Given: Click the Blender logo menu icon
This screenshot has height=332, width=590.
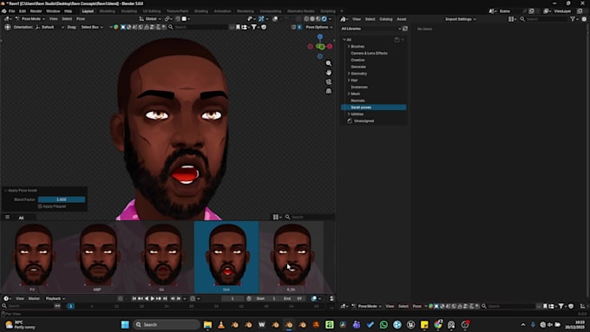Looking at the screenshot, I should pyautogui.click(x=3, y=11).
